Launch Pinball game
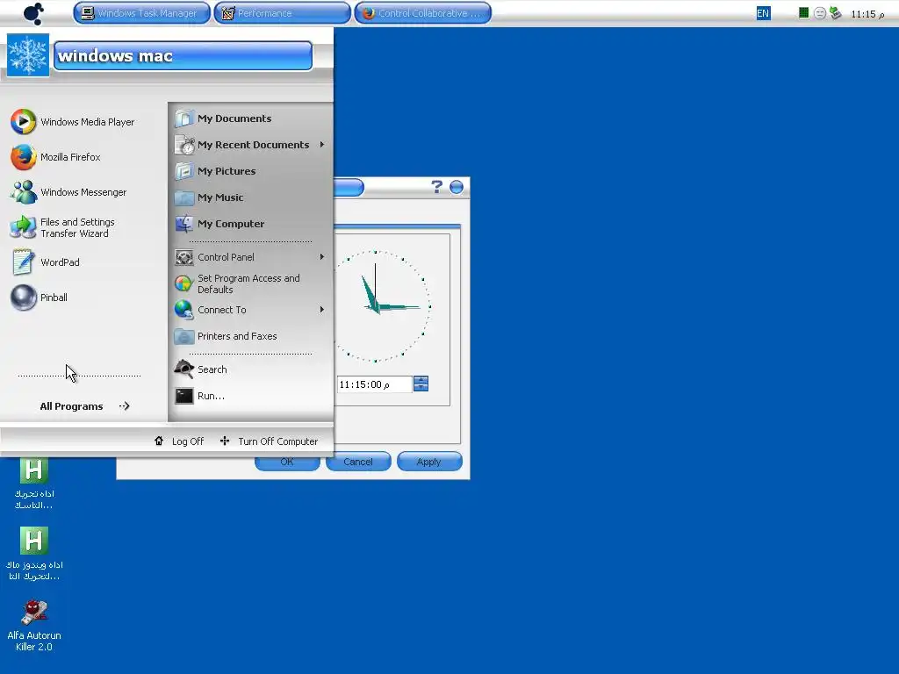This screenshot has width=899, height=674. tap(39, 298)
